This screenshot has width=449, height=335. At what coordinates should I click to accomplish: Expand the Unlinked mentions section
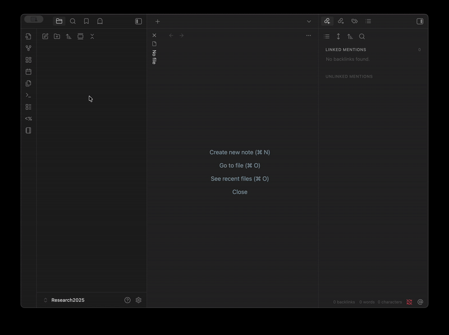click(x=349, y=76)
